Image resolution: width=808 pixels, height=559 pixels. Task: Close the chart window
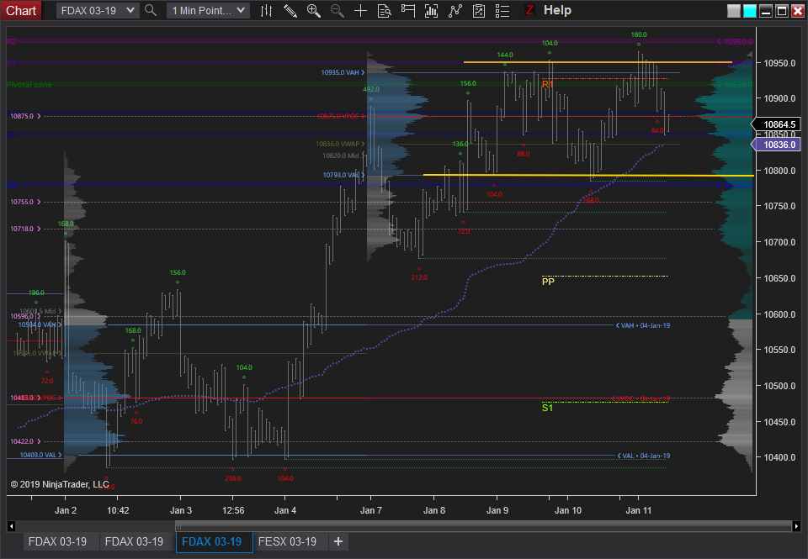[x=798, y=11]
